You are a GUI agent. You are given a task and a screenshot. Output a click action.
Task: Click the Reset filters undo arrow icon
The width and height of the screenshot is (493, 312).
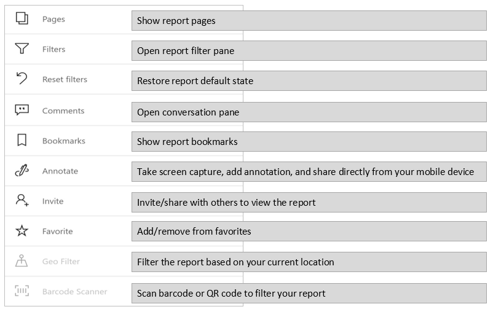click(22, 79)
